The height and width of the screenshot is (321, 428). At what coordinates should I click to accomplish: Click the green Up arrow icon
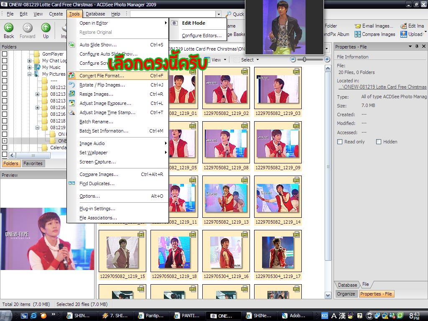coord(46,28)
